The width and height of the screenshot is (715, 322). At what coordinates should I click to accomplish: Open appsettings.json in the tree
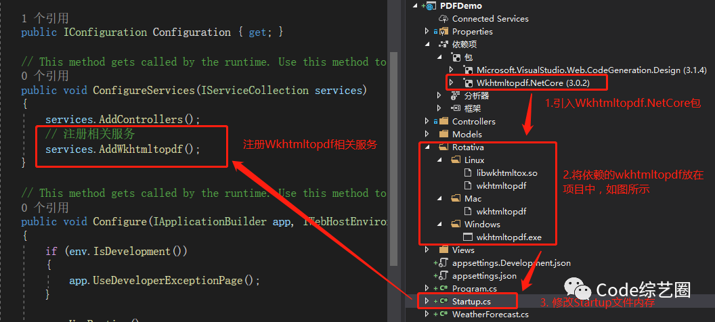point(484,275)
